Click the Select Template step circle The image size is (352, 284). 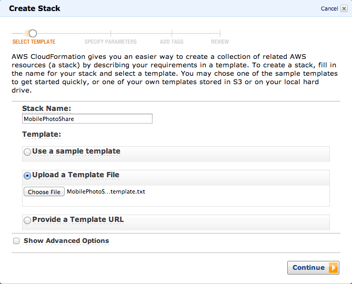[x=33, y=34]
